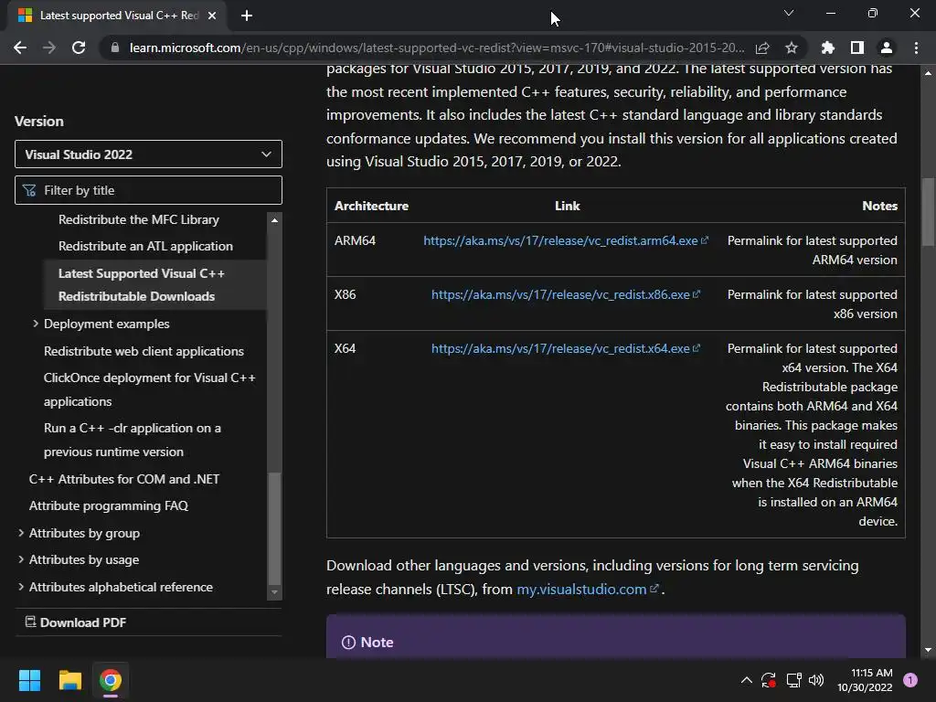The image size is (936, 702).
Task: Open notification badge in taskbar
Action: tap(910, 680)
